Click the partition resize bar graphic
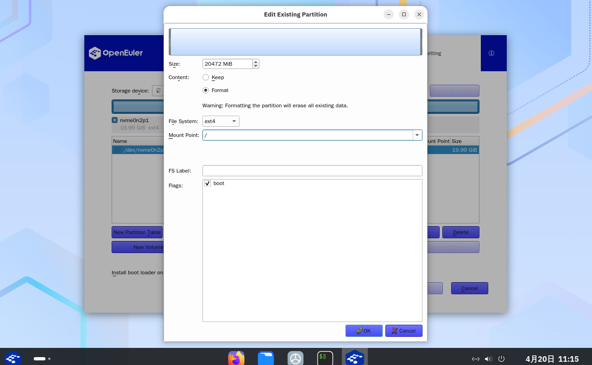Viewport: 592px width, 365px height. [296, 42]
